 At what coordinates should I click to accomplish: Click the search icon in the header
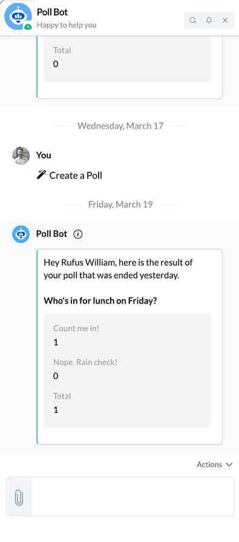(193, 21)
